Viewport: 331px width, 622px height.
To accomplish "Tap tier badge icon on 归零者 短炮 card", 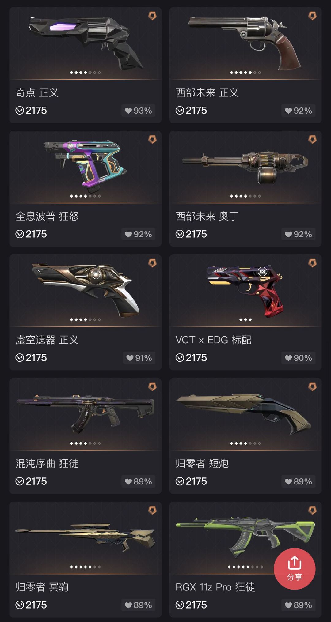I will click(312, 386).
